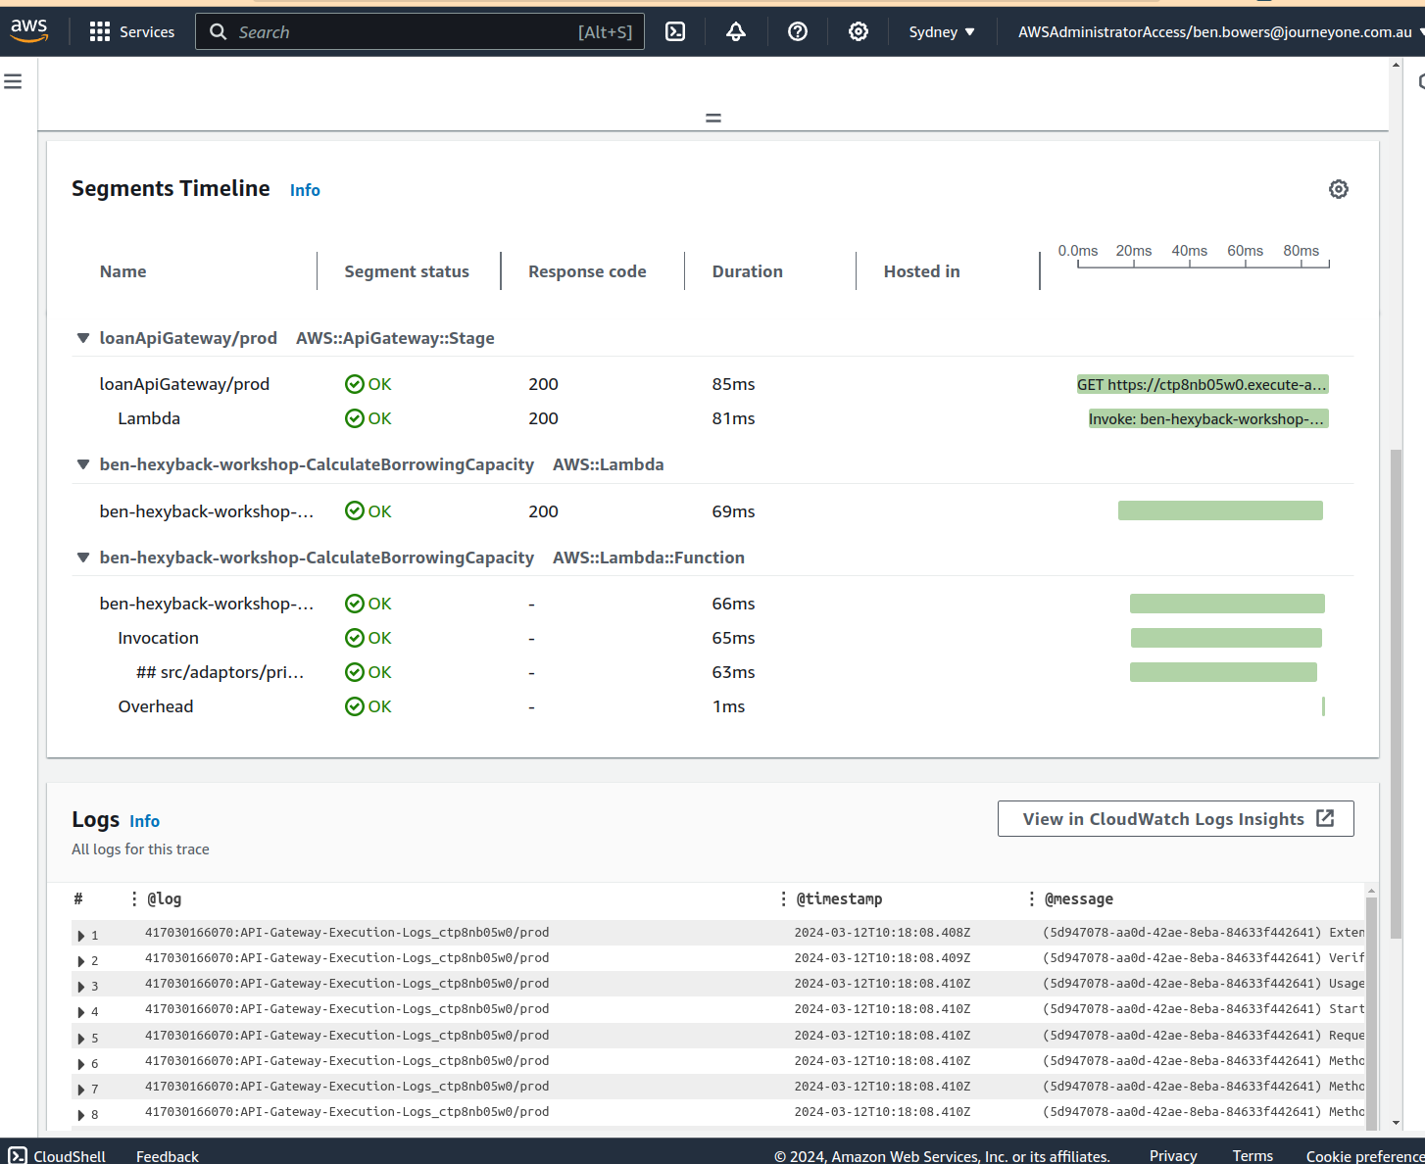Focus the AWS search input field
Image resolution: width=1425 pixels, height=1164 pixels.
[419, 32]
